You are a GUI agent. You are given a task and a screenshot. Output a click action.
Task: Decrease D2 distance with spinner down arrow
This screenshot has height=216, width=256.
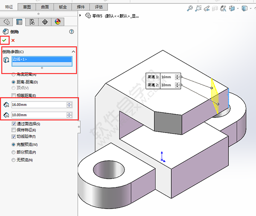coord(70,116)
